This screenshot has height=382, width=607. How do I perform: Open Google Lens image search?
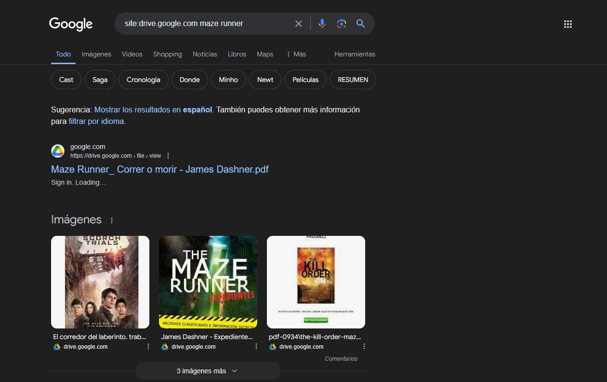[x=341, y=23]
